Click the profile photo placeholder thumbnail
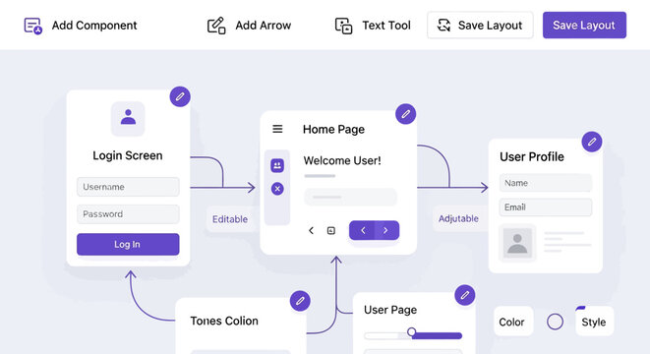 click(517, 243)
